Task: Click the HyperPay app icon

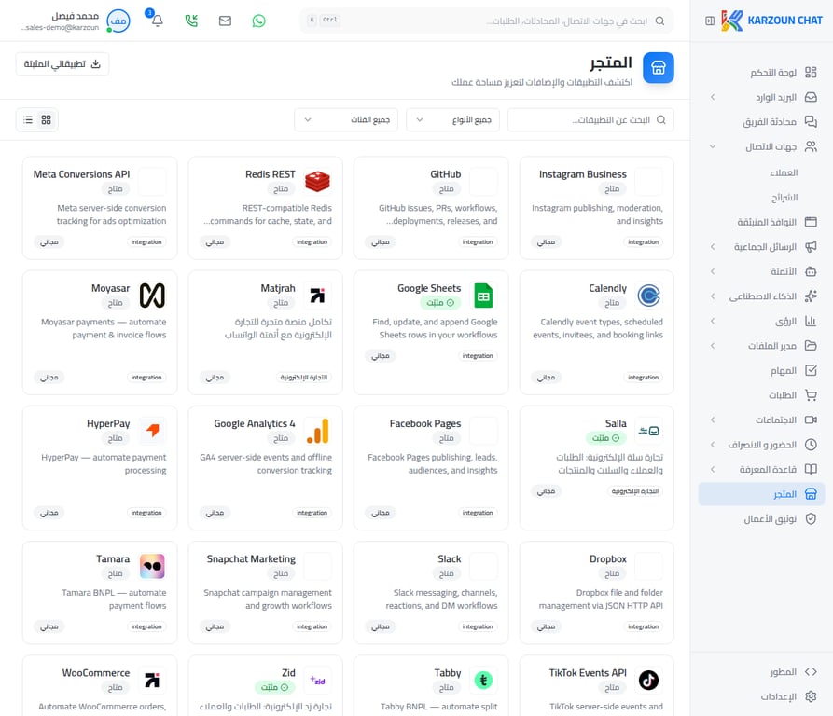Action: click(152, 431)
